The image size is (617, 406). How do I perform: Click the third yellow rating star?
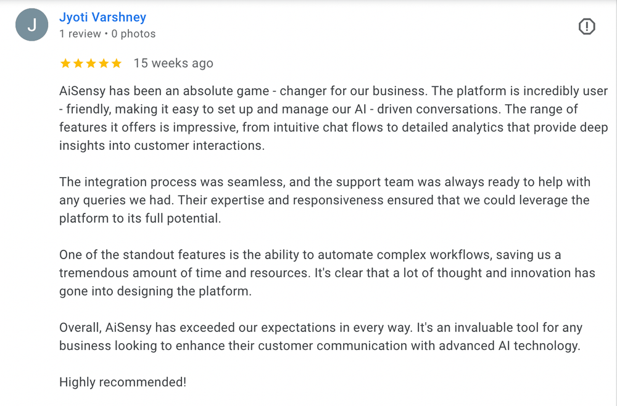91,64
